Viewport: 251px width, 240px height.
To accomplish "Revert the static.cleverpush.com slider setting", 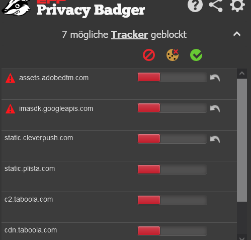I will click(215, 140).
